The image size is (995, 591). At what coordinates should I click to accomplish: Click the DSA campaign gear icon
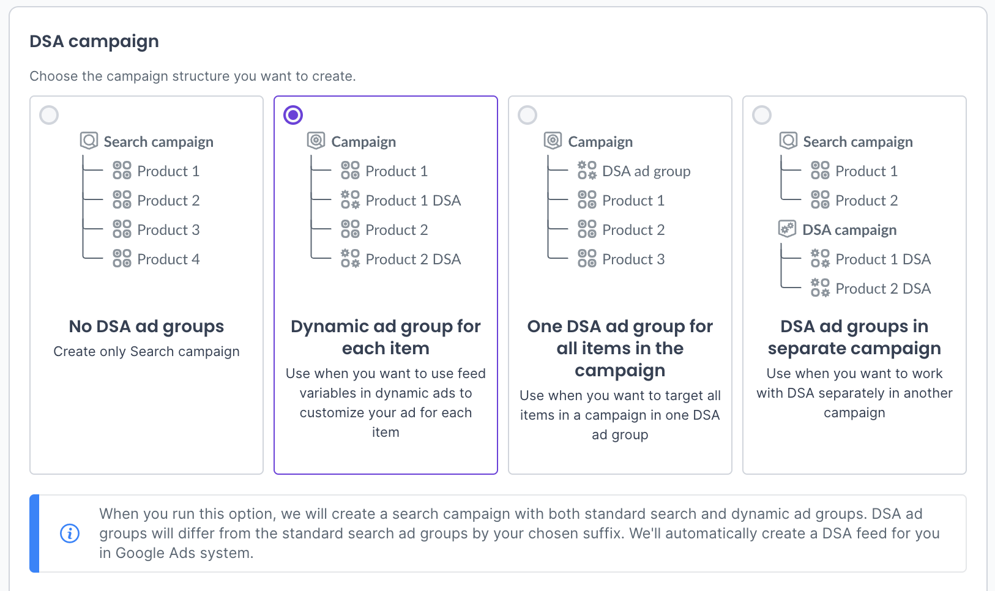coord(787,229)
